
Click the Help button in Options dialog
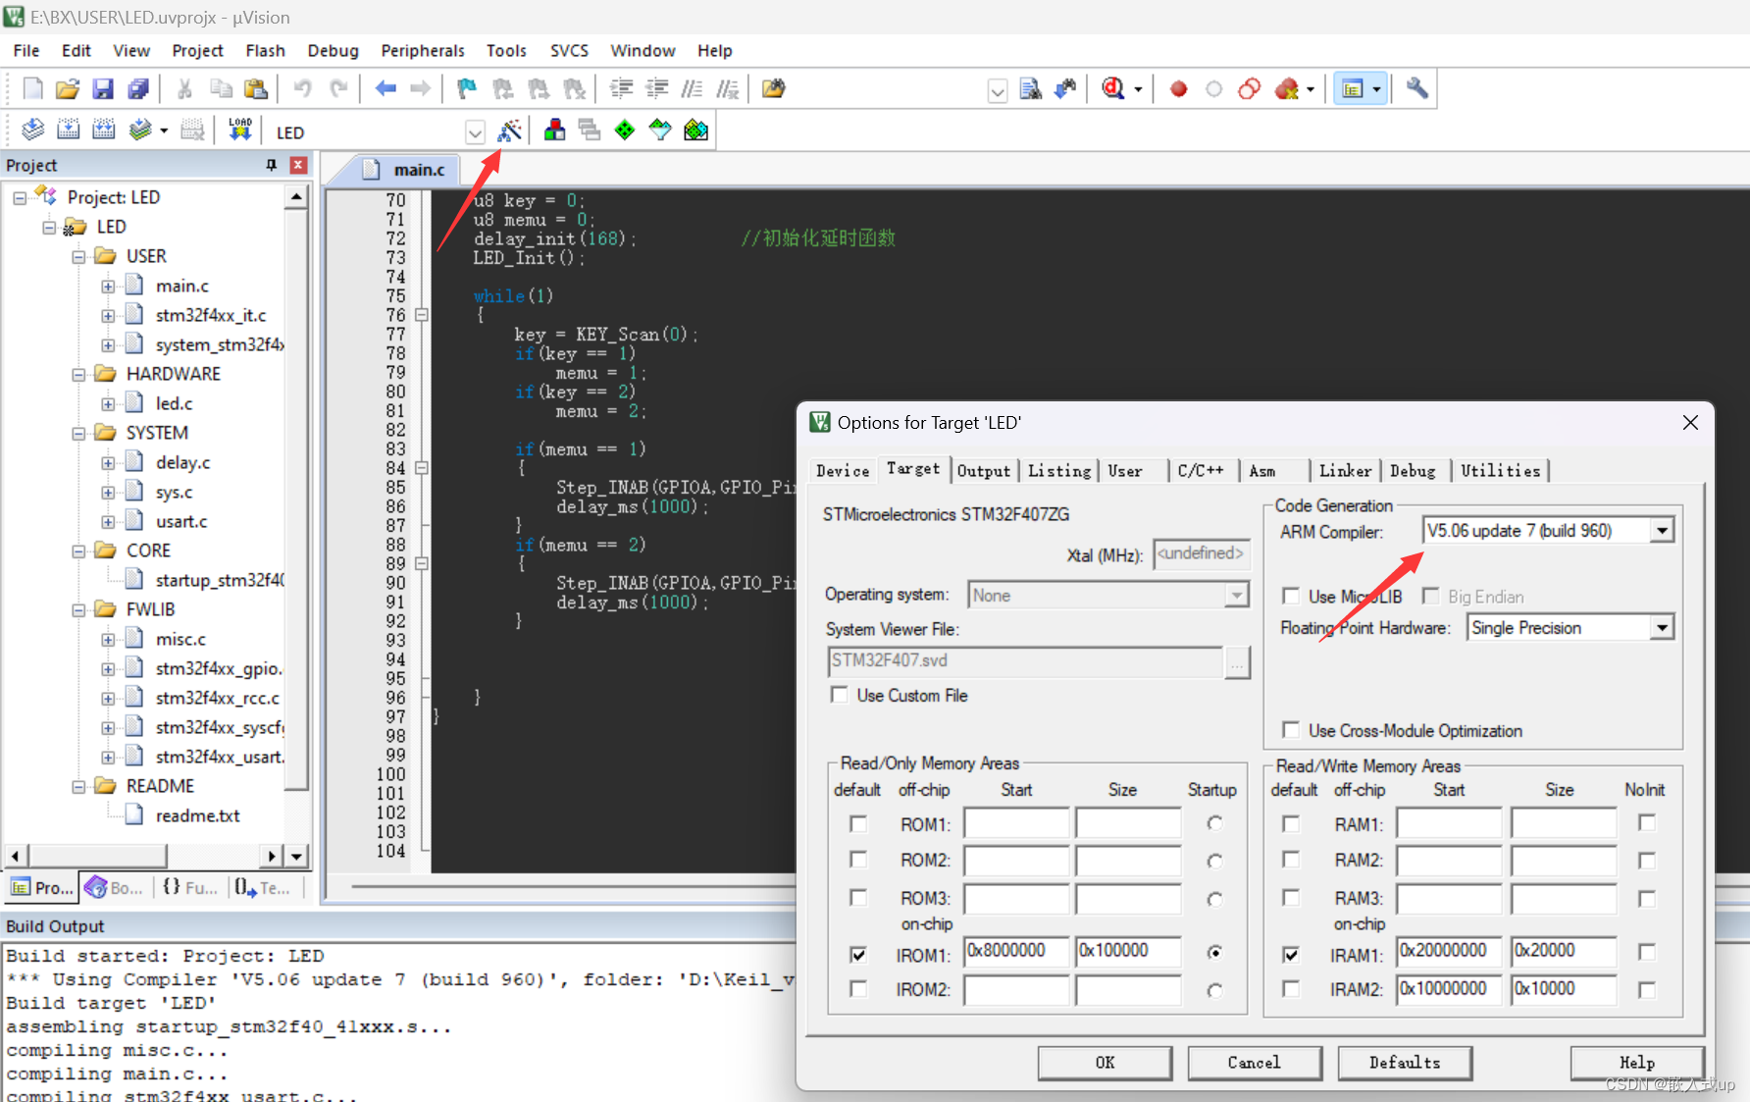1635,1063
